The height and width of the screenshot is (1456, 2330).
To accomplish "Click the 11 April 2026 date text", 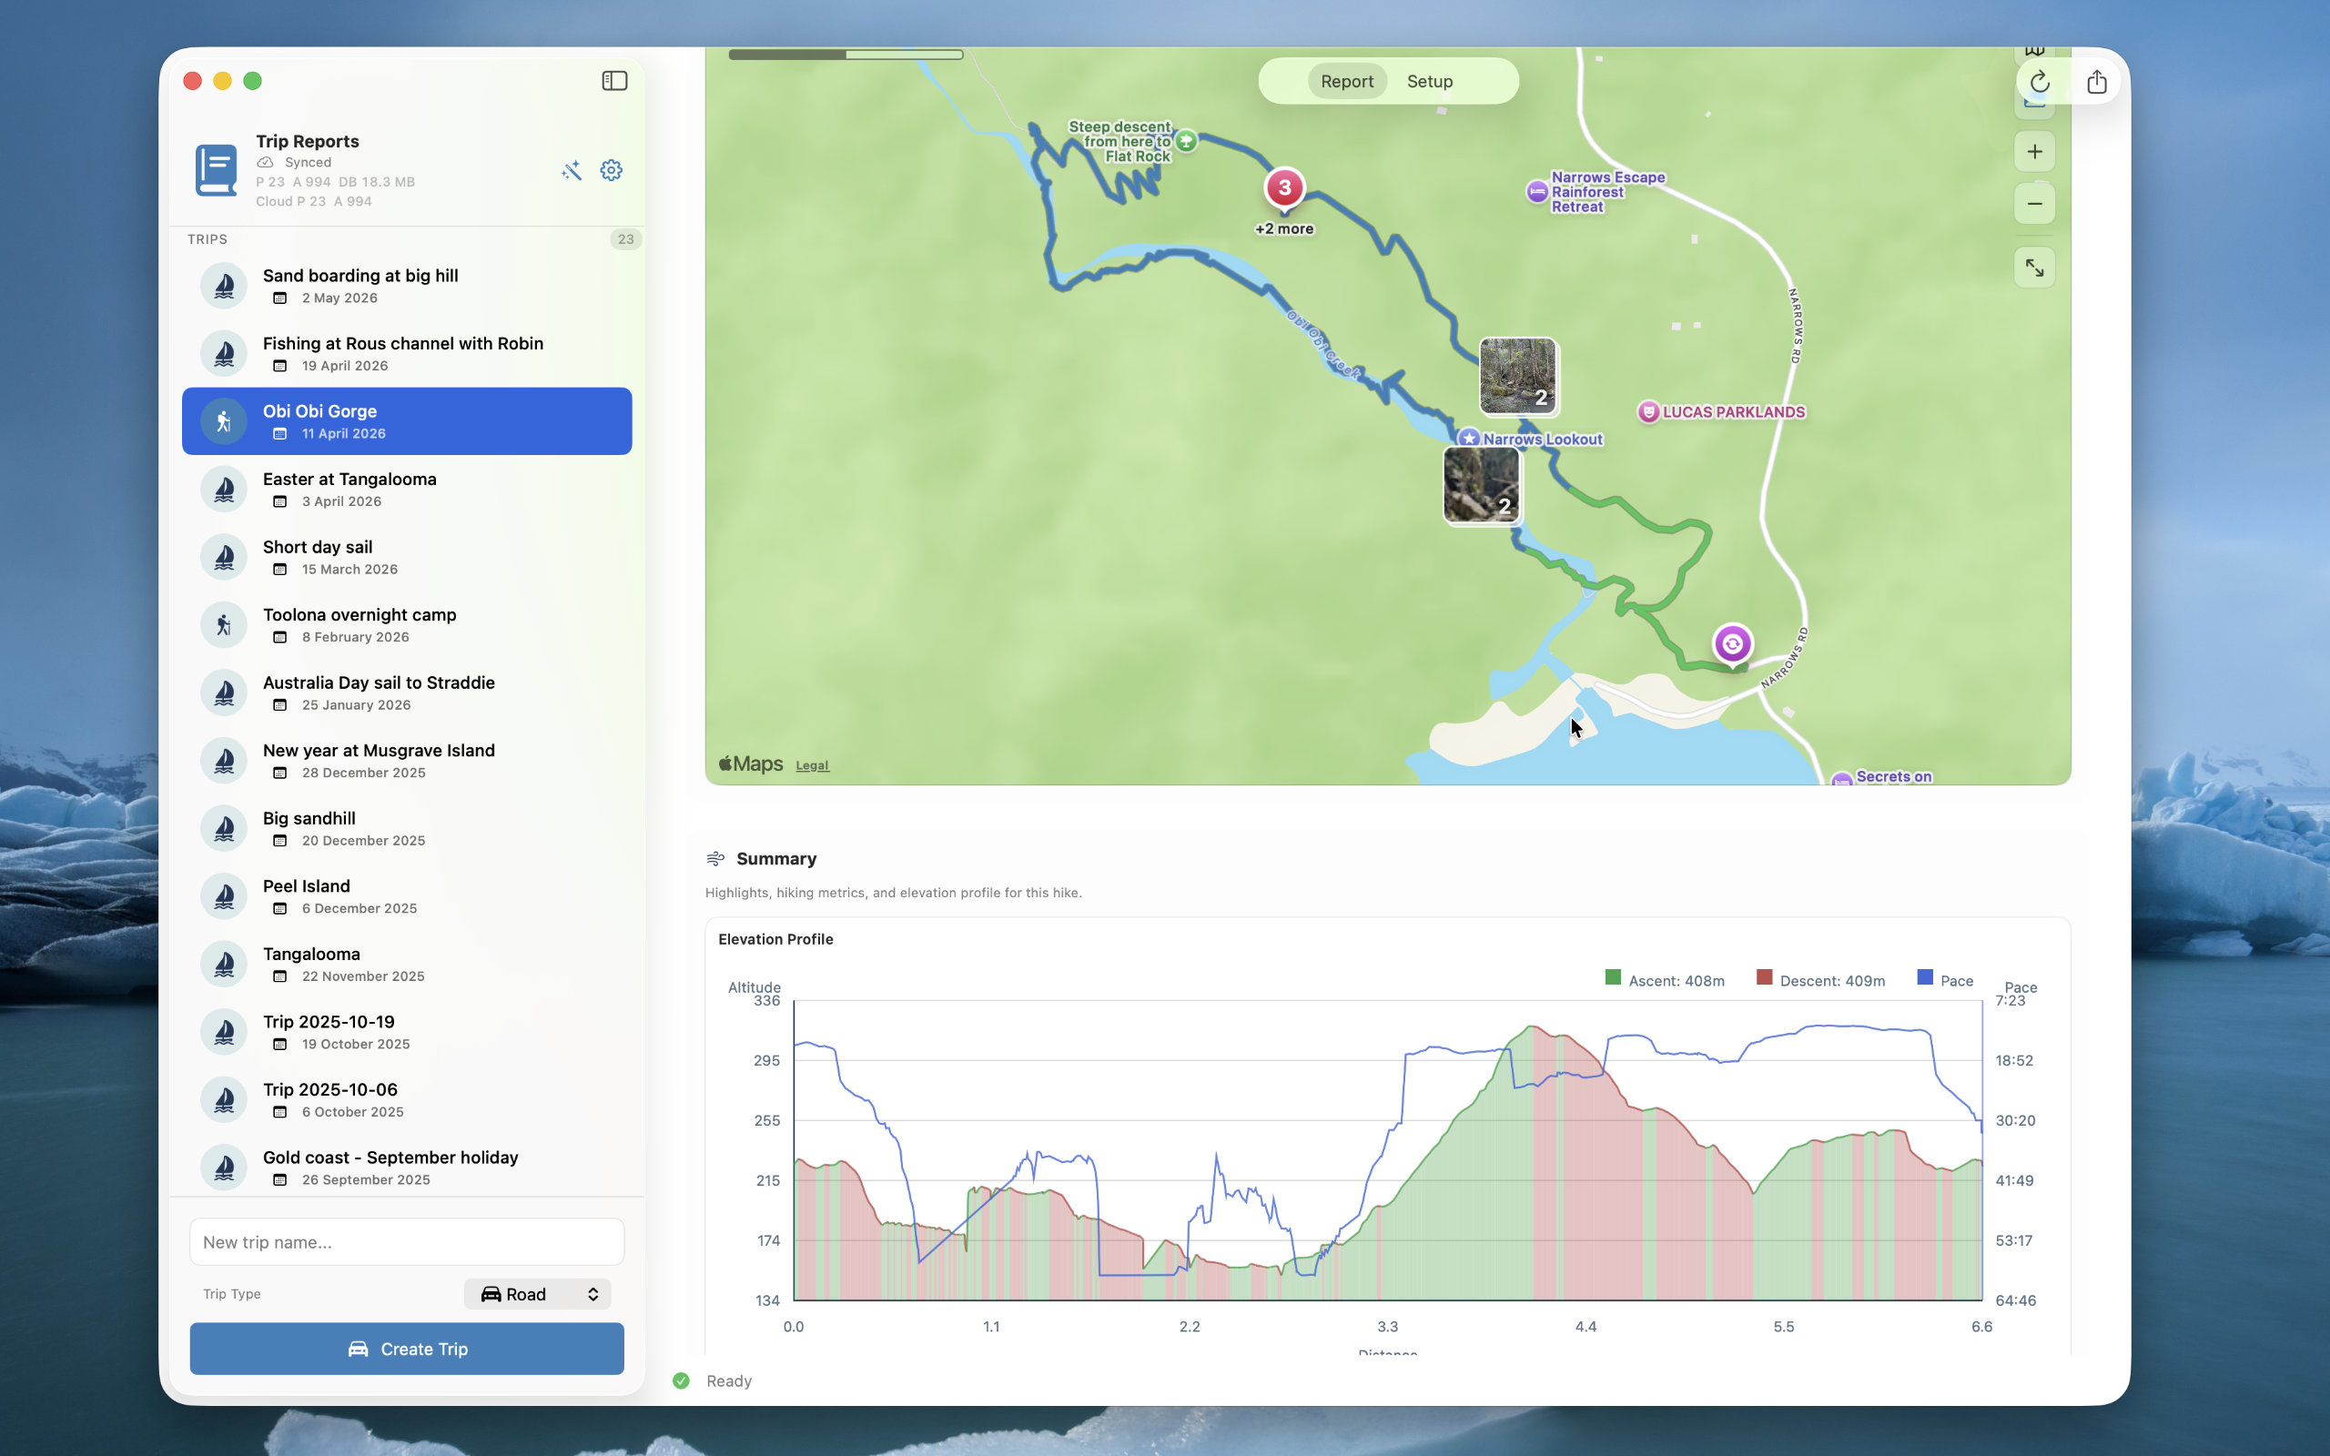I will tap(344, 434).
